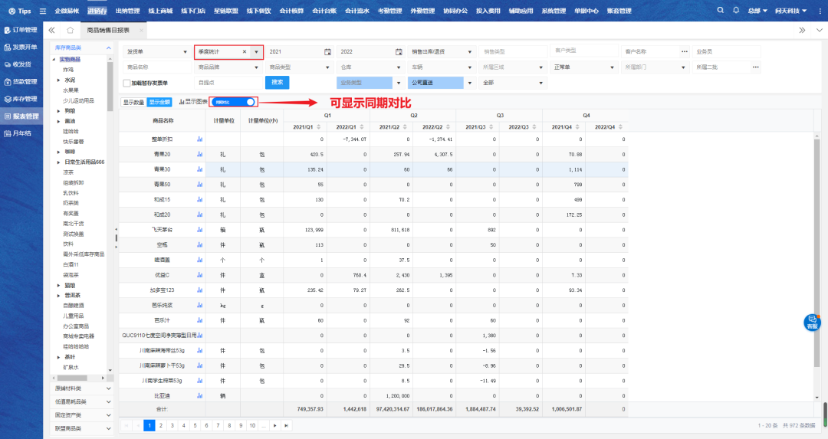The height and width of the screenshot is (439, 828).
Task: Click the blue 搜索 button
Action: (x=277, y=82)
